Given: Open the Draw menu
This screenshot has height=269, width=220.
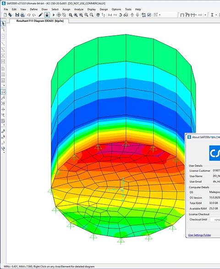Looking at the screenshot, I should pyautogui.click(x=44, y=9).
